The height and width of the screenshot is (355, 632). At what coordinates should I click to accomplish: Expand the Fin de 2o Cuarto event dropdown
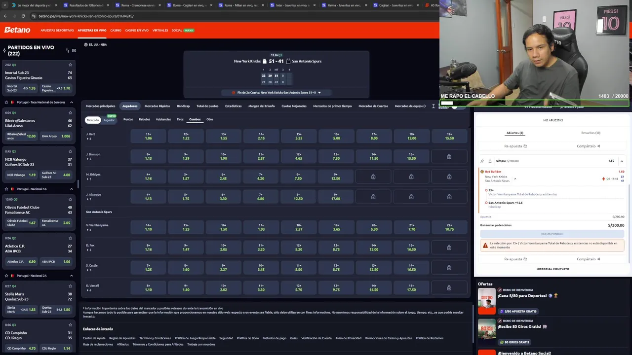pos(319,93)
